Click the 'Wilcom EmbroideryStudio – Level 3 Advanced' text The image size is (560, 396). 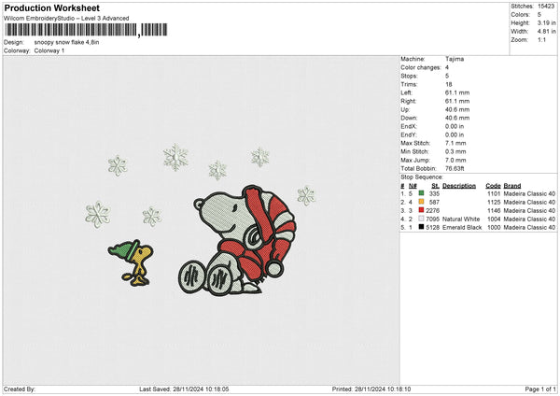tap(66, 19)
